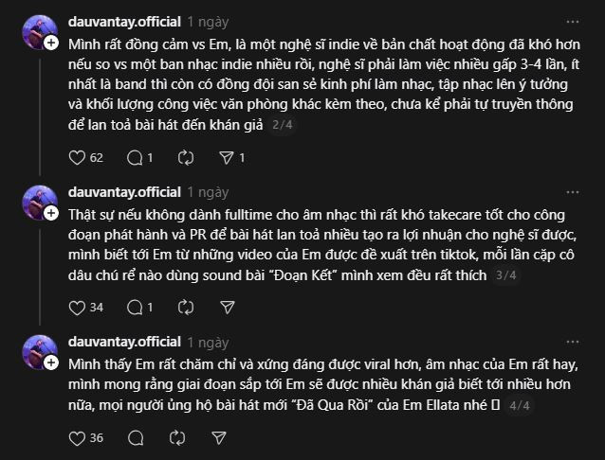Screen dimensions: 605x460
Task: Repost the first post marked 2/4
Action: coord(186,157)
